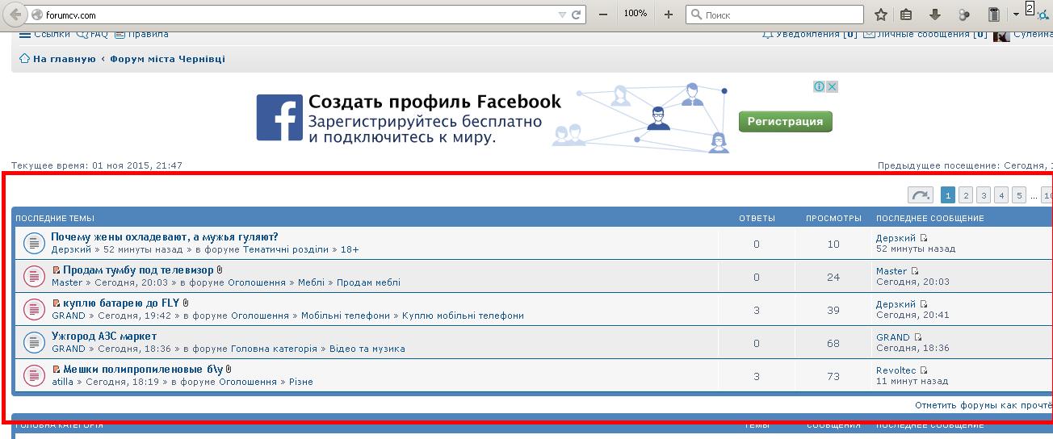Click the AdChoices info icon on the ad
This screenshot has width=1053, height=439.
[x=819, y=86]
